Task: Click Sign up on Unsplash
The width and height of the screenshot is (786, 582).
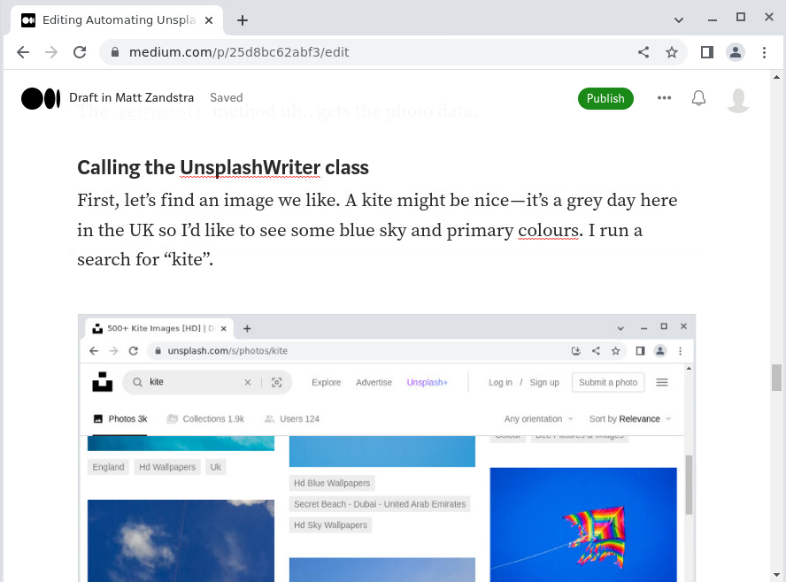Action: [544, 382]
